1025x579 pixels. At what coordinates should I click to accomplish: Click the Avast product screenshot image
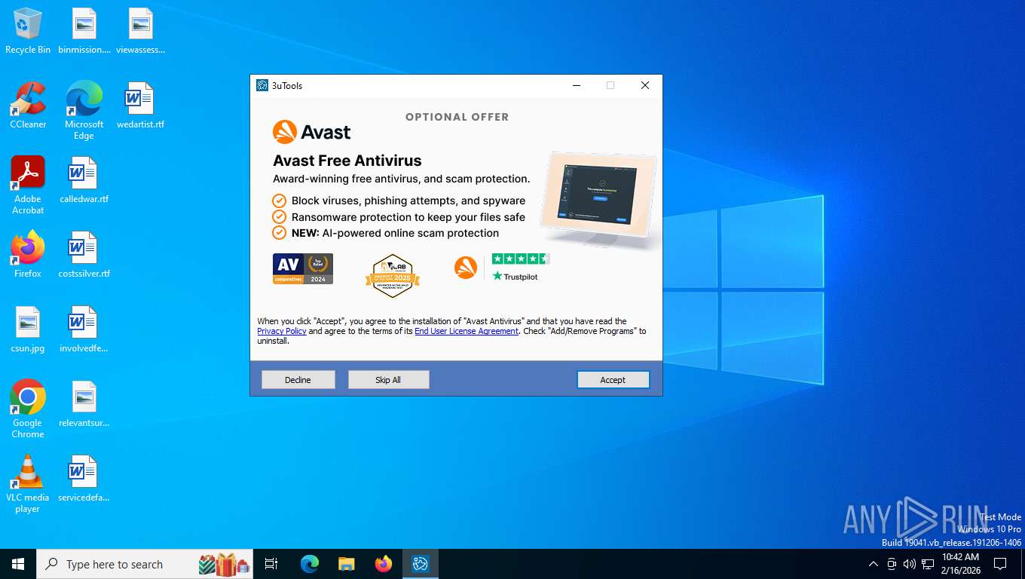[599, 198]
